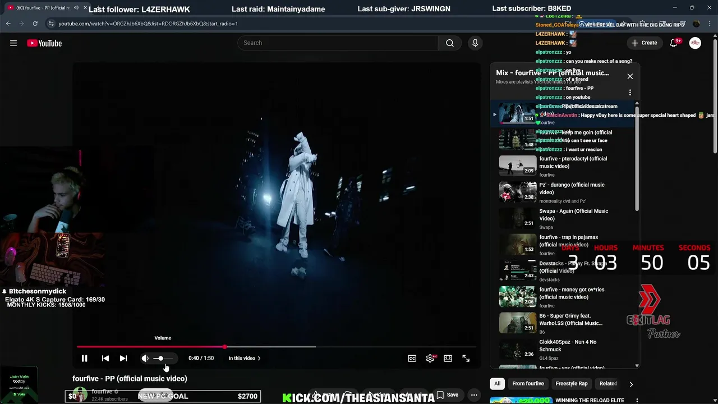Show more filter chips with right arrow
718x404 pixels.
(x=631, y=384)
